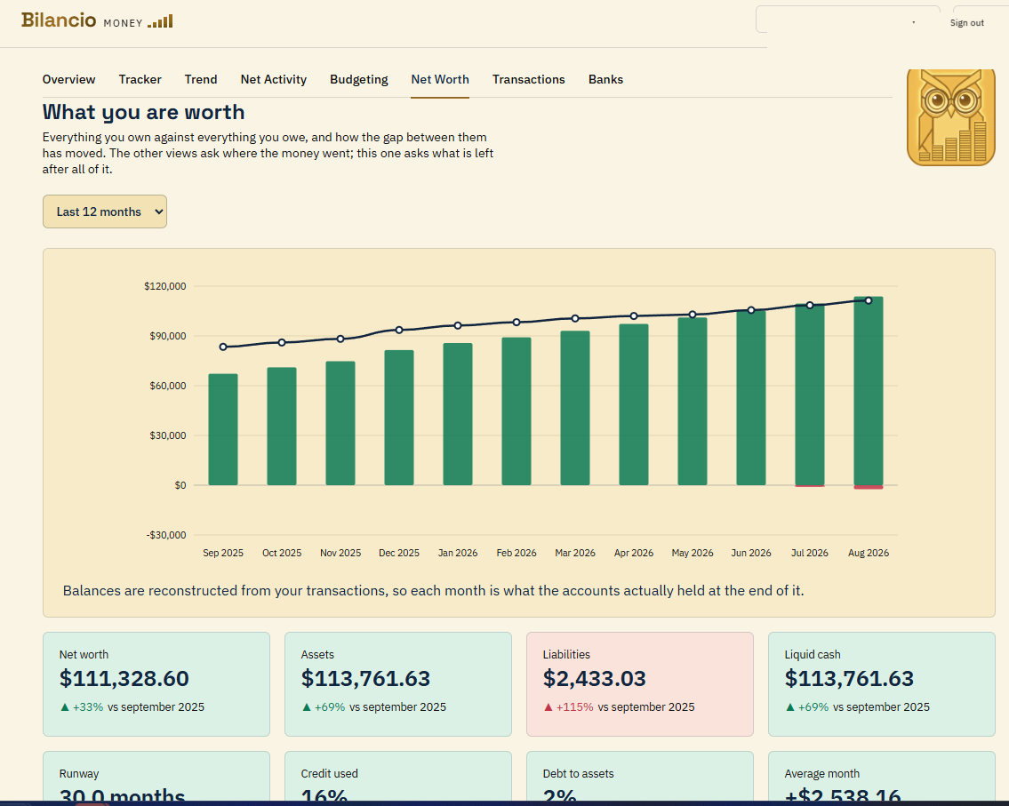1009x806 pixels.
Task: Click the Sign out button
Action: (x=966, y=22)
